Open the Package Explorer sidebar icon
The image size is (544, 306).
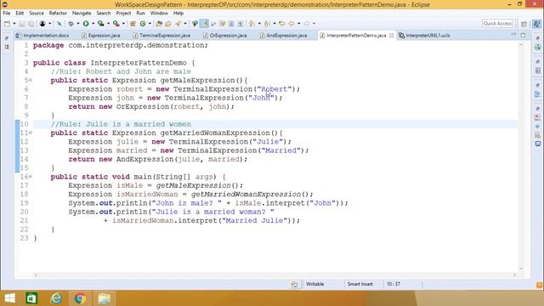click(x=7, y=47)
